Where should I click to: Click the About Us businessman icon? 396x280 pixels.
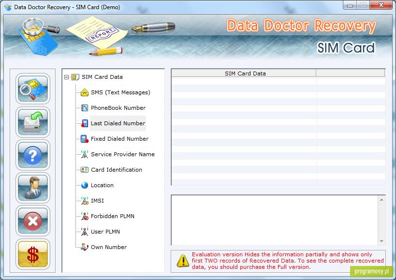click(x=33, y=188)
